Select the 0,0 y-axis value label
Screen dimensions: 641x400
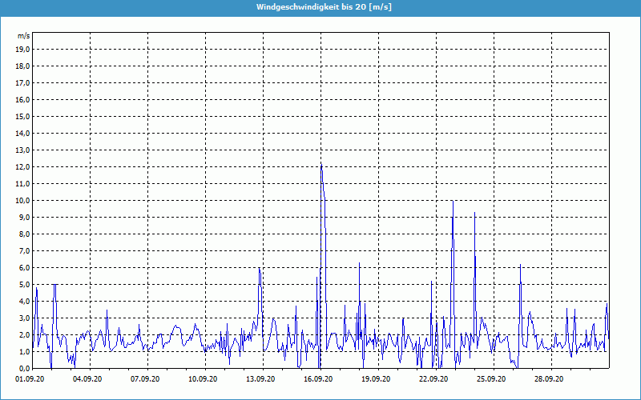(23, 368)
